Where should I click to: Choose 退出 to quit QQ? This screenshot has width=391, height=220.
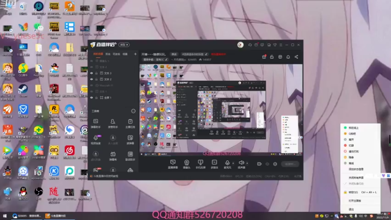click(x=360, y=209)
